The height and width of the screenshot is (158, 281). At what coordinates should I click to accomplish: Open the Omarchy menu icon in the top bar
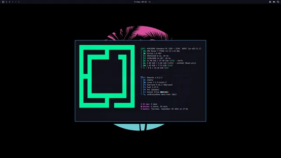[x=3, y=2]
